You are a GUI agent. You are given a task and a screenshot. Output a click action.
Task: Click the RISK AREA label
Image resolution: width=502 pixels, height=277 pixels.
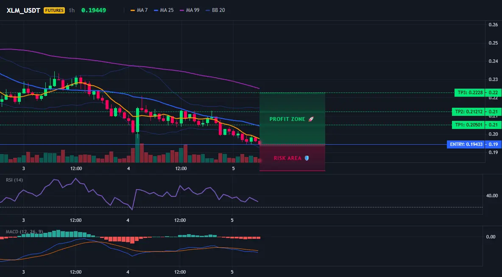(287, 158)
